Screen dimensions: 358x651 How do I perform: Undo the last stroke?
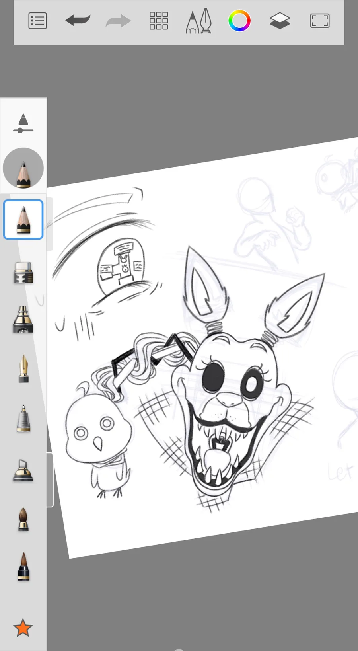[78, 20]
